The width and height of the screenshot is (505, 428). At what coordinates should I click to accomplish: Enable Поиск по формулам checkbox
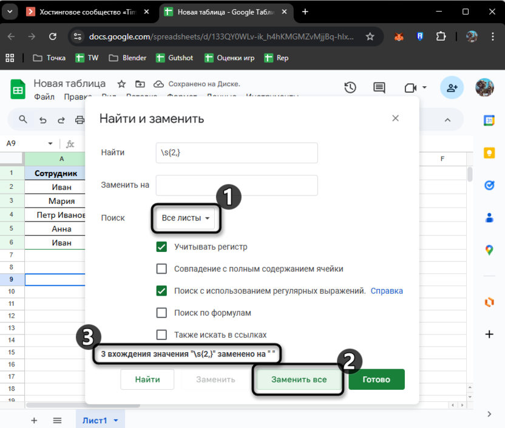161,313
